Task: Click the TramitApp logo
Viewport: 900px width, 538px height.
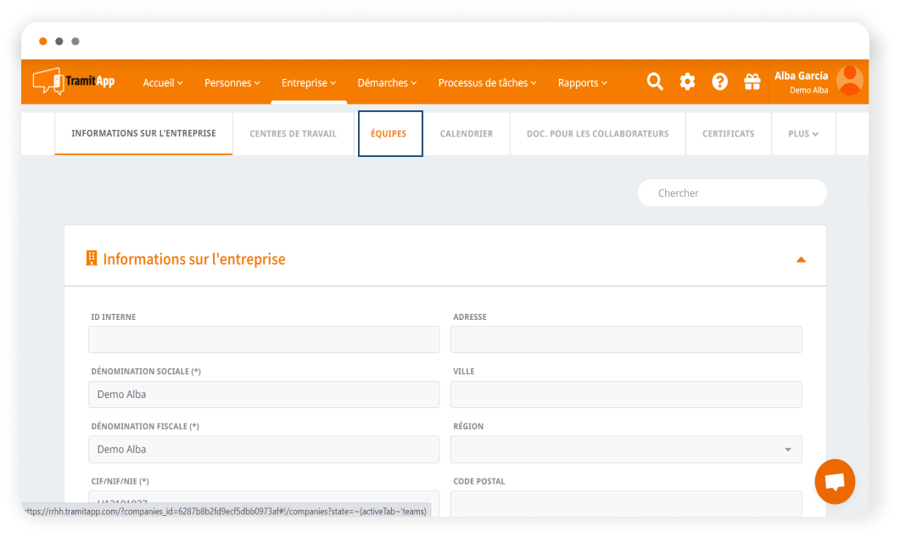Action: pos(74,81)
